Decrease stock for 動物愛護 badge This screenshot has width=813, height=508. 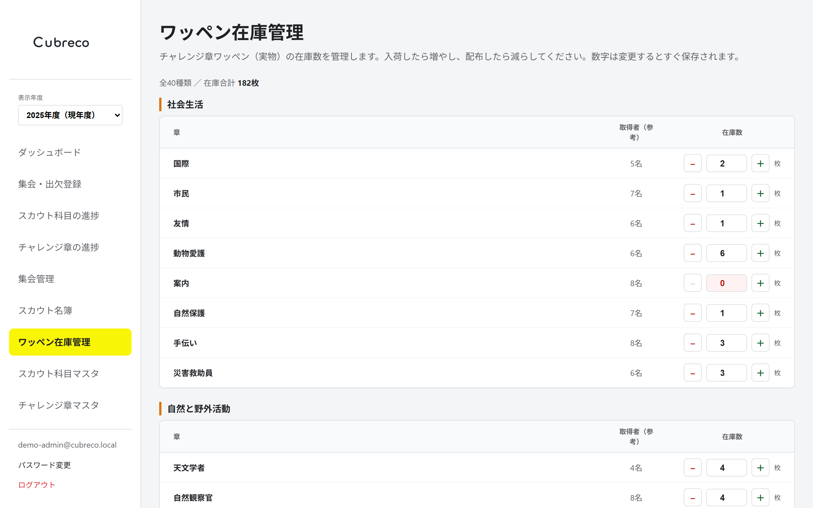tap(692, 253)
